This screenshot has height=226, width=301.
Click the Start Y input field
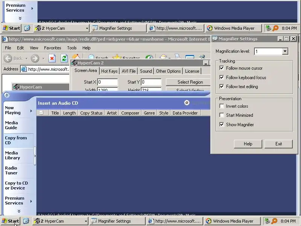point(151,82)
